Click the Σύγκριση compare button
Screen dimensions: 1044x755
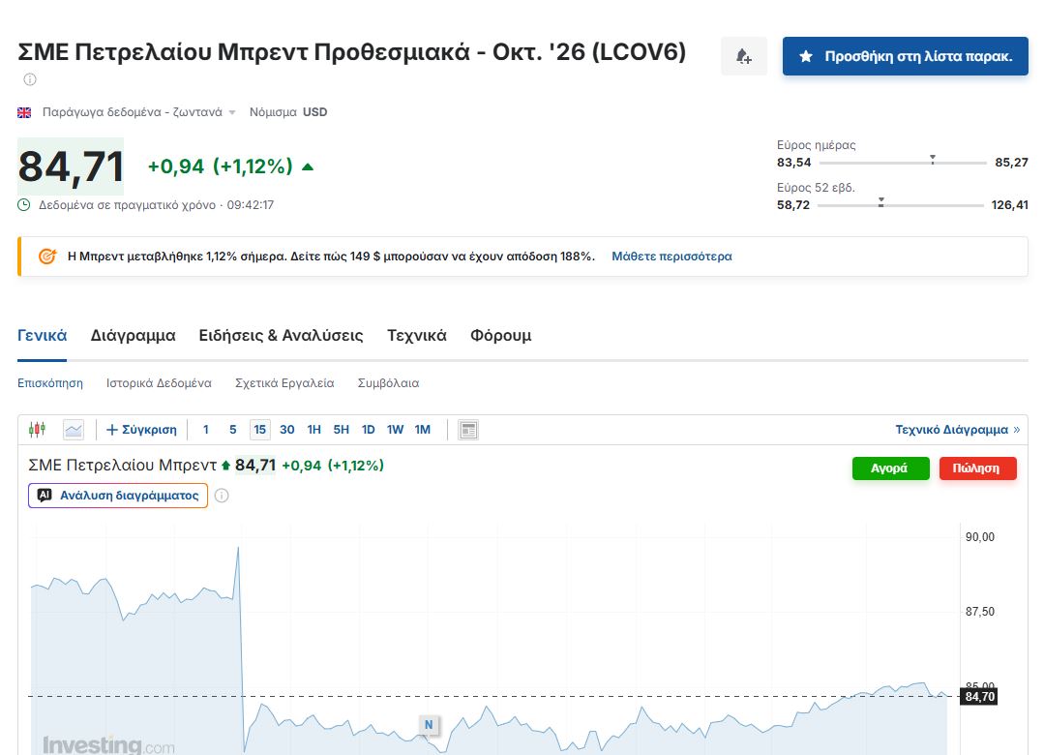tap(141, 430)
